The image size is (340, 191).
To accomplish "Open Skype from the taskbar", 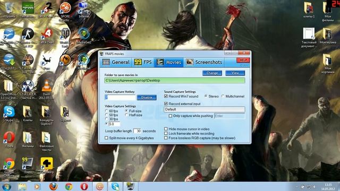I will click(115, 186).
